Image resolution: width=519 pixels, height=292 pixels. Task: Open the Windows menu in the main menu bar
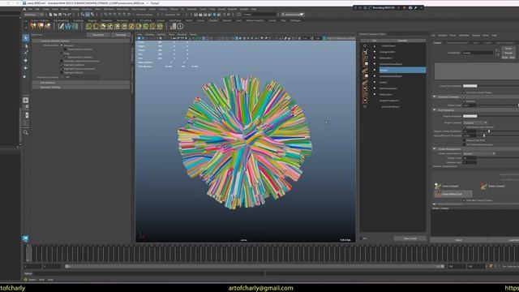tap(87, 9)
